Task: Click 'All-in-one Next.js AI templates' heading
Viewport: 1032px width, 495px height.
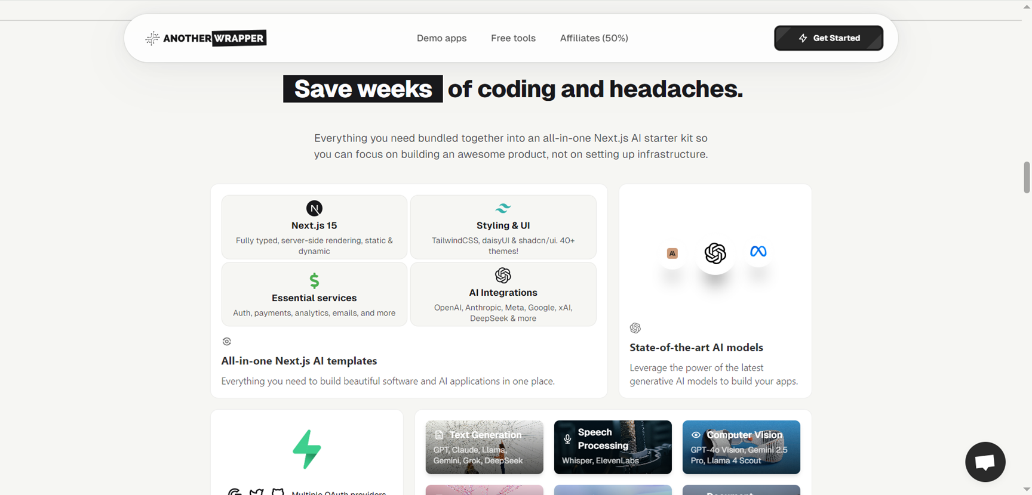Action: tap(299, 361)
